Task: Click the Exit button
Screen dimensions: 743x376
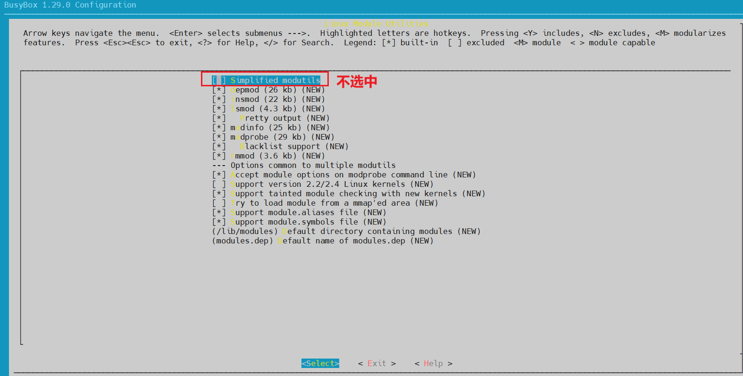Action: click(x=377, y=363)
